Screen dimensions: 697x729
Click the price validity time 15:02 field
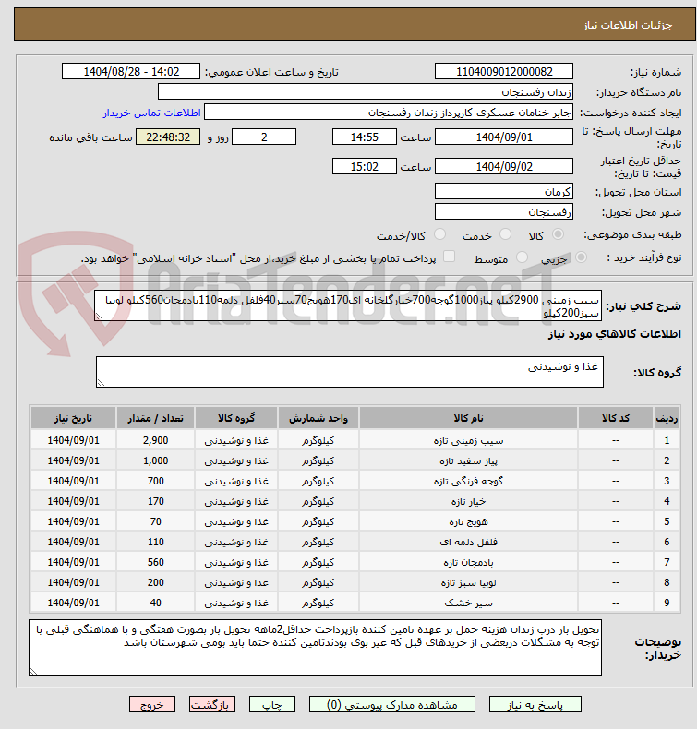click(x=364, y=166)
